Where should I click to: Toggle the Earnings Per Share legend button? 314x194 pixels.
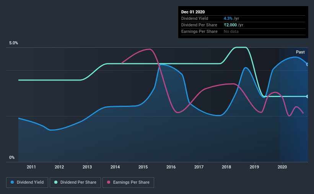point(128,183)
